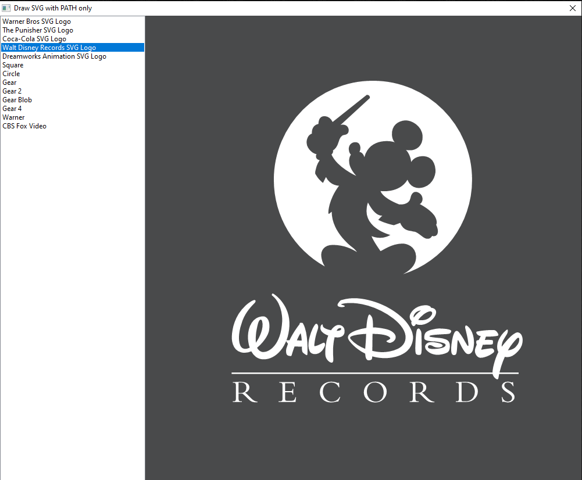The image size is (582, 480).
Task: Click highlighted Walt Disney Records SVG Logo
Action: pyautogui.click(x=72, y=48)
